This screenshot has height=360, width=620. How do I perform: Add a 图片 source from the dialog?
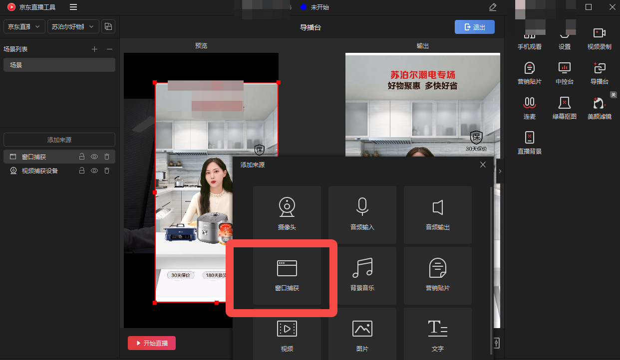click(362, 334)
